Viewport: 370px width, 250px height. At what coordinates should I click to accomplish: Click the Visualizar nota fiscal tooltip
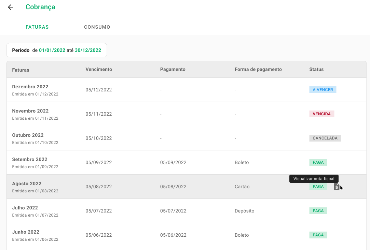pos(314,179)
